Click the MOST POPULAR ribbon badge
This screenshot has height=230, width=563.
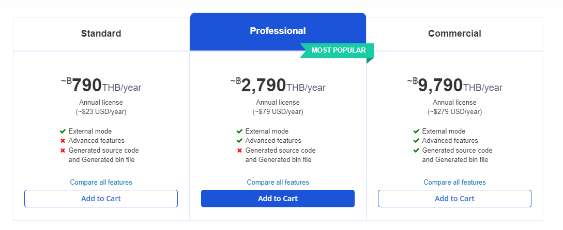(x=338, y=51)
